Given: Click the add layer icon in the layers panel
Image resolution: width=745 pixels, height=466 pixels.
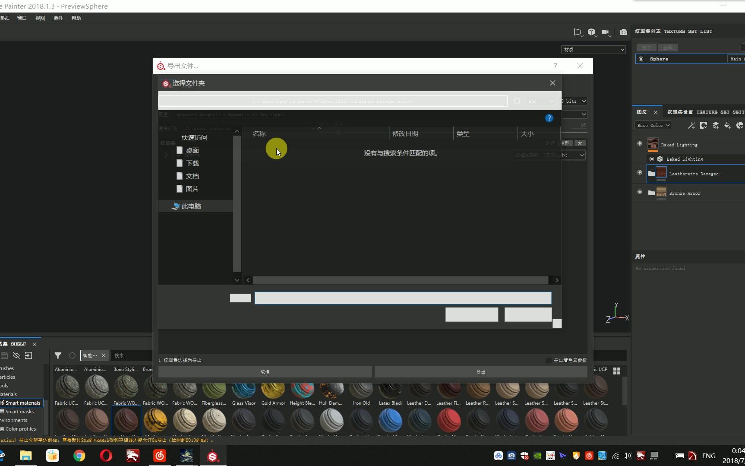Looking at the screenshot, I should pos(717,125).
